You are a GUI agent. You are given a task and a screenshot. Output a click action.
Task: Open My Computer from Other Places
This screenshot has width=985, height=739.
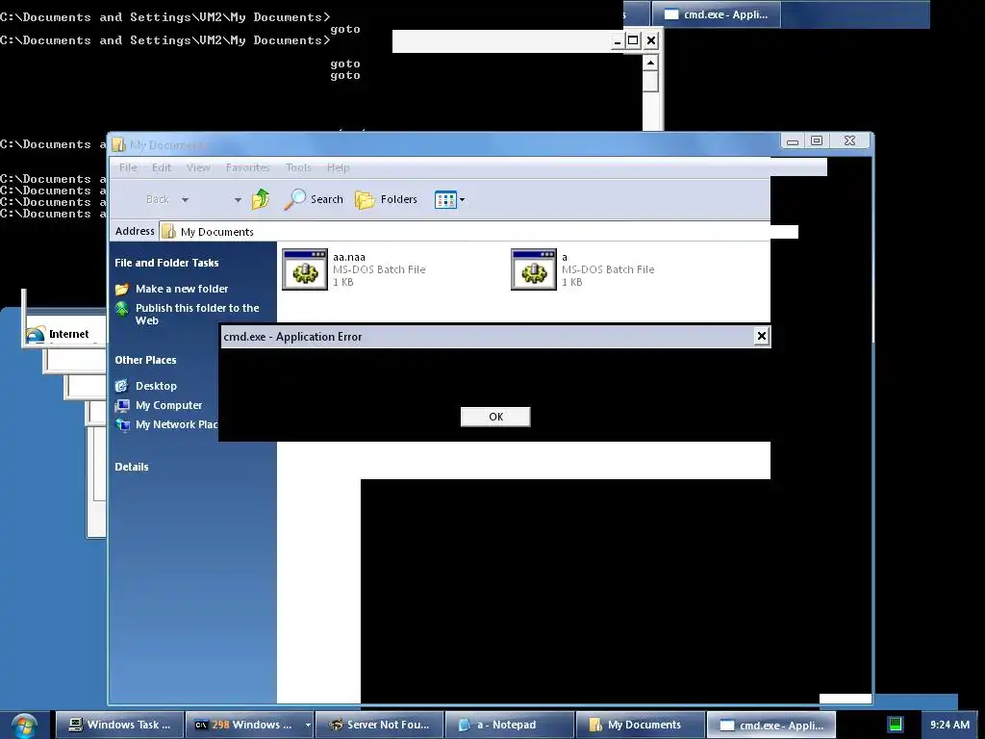click(x=168, y=405)
